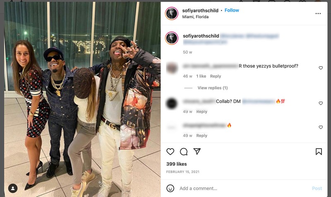Open the comment bubble icon under the post

pos(184,151)
